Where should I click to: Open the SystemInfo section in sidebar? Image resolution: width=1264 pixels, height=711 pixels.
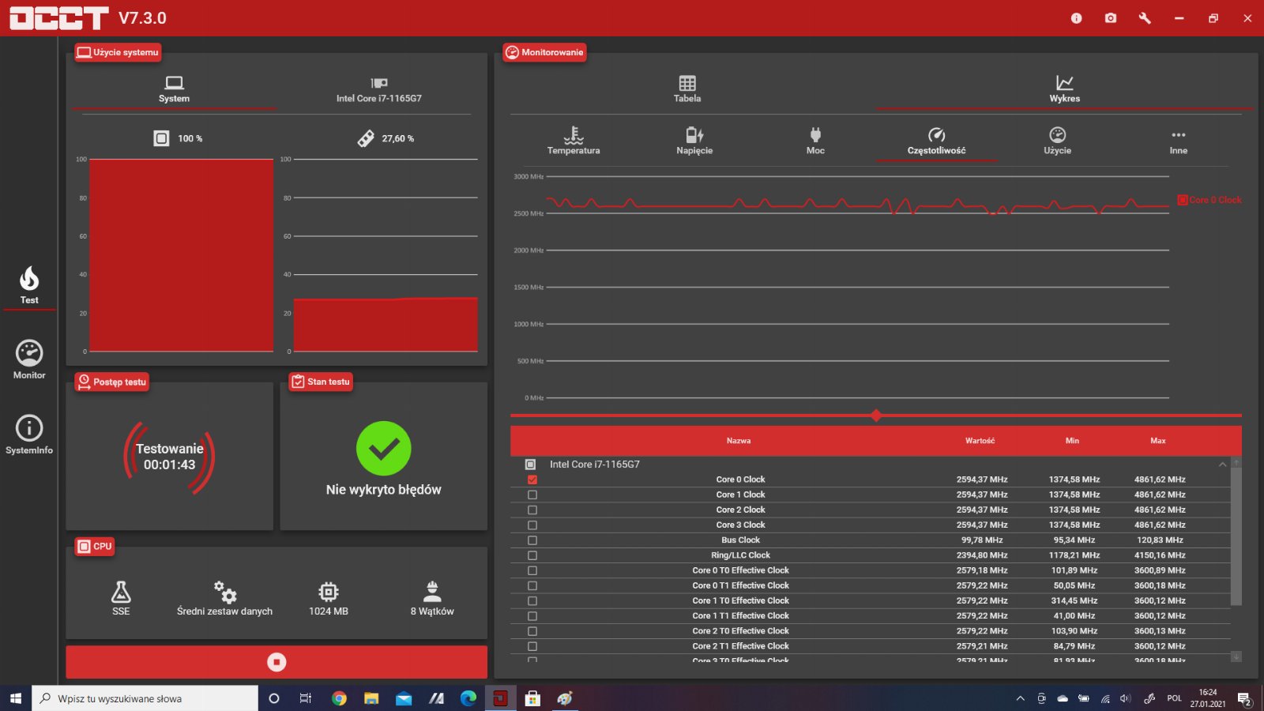29,434
